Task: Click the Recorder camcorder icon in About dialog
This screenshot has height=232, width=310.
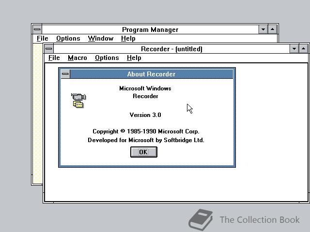Action: [78, 101]
